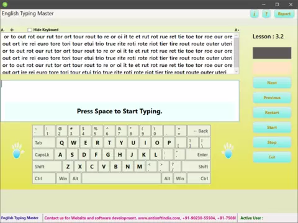Click the E key on virtual keyboard

(86, 142)
